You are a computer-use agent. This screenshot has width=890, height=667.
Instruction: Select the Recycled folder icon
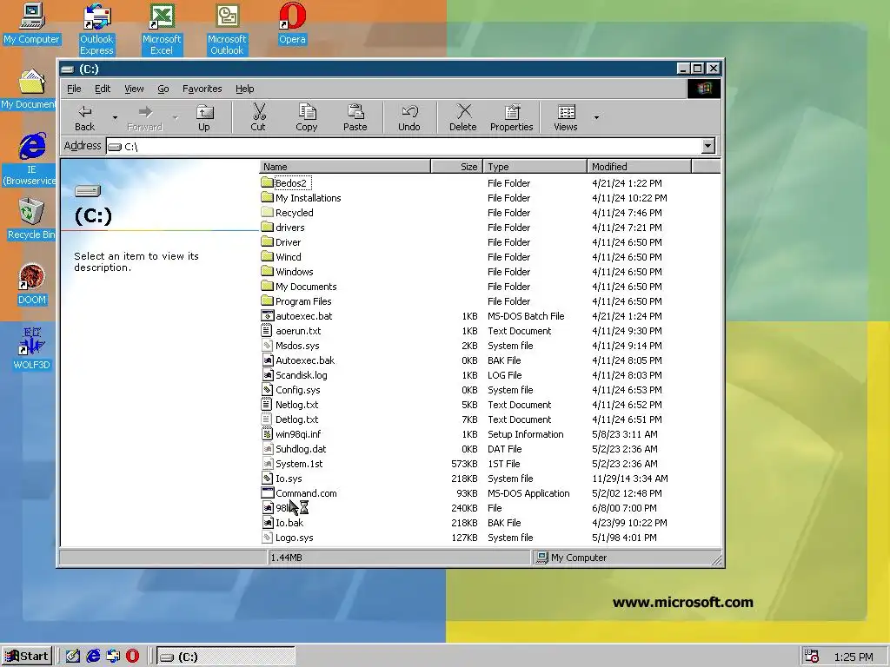pyautogui.click(x=268, y=212)
